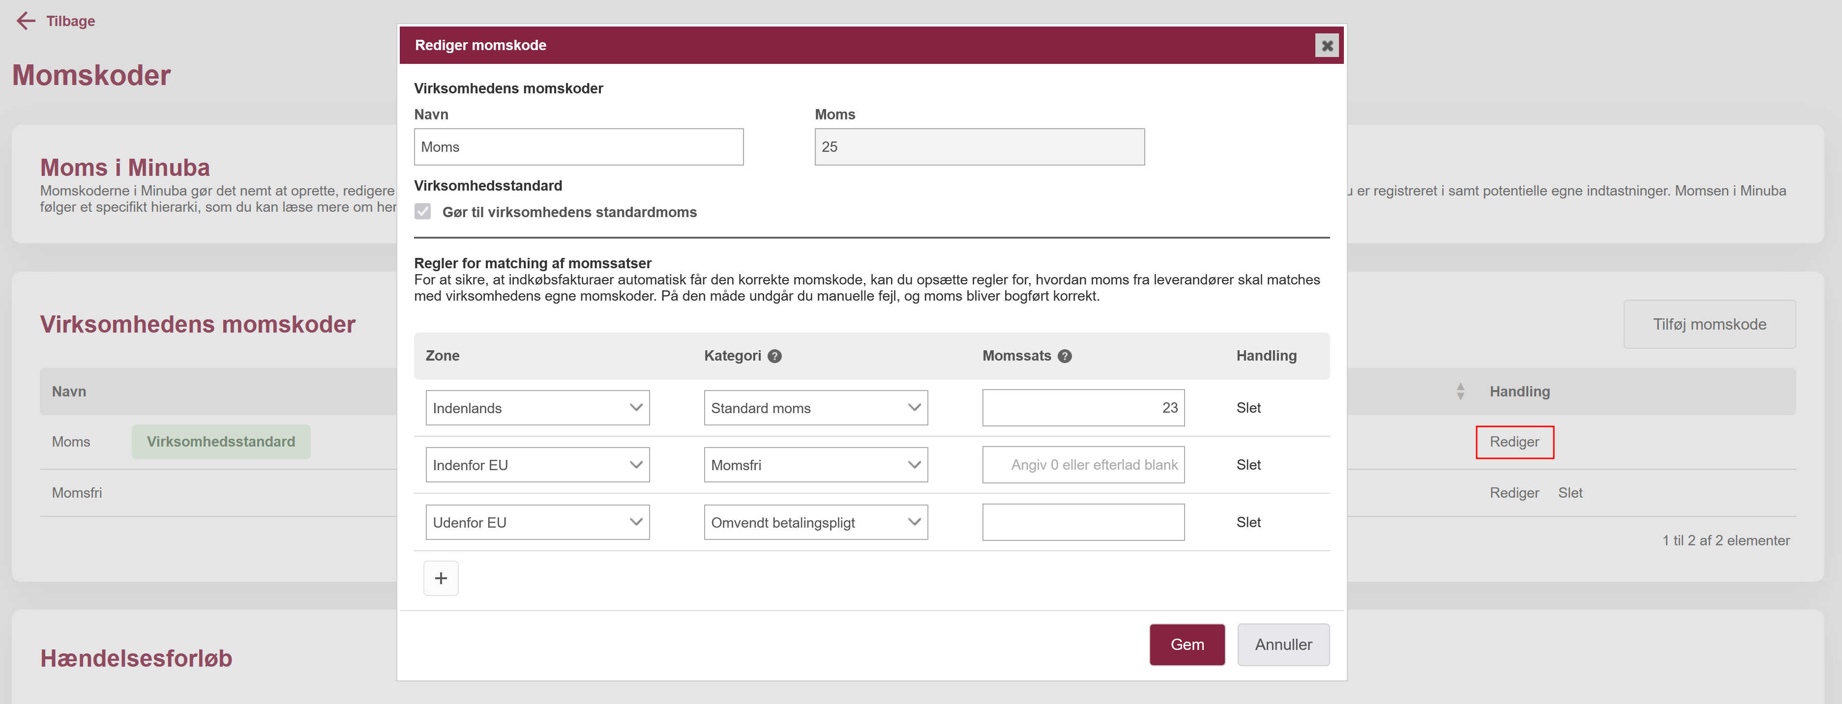Toggle Gør til virksomhedens standardmoms checkbox
The height and width of the screenshot is (704, 1842).
click(422, 212)
